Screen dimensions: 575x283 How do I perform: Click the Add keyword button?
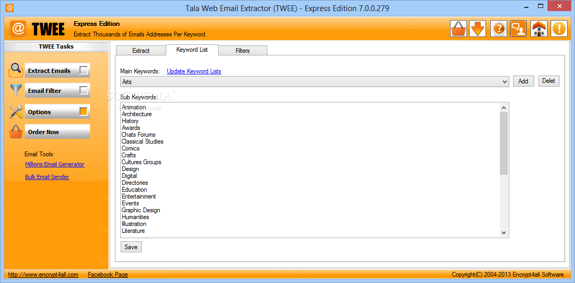tap(523, 81)
